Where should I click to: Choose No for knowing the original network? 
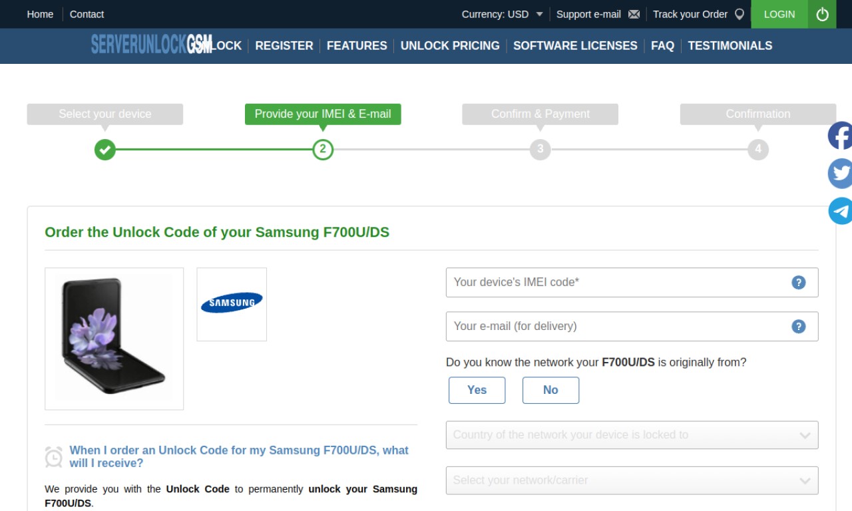coord(550,390)
